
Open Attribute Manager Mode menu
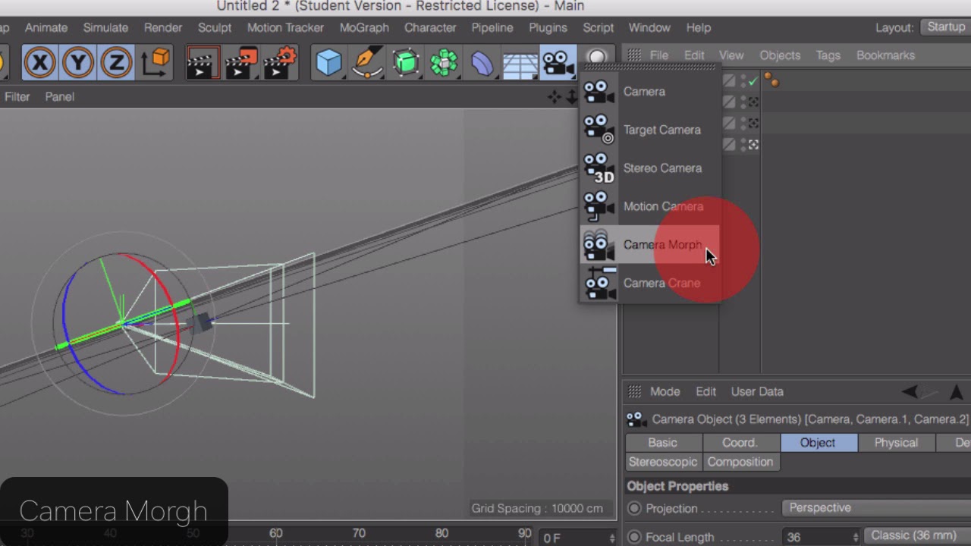(665, 392)
